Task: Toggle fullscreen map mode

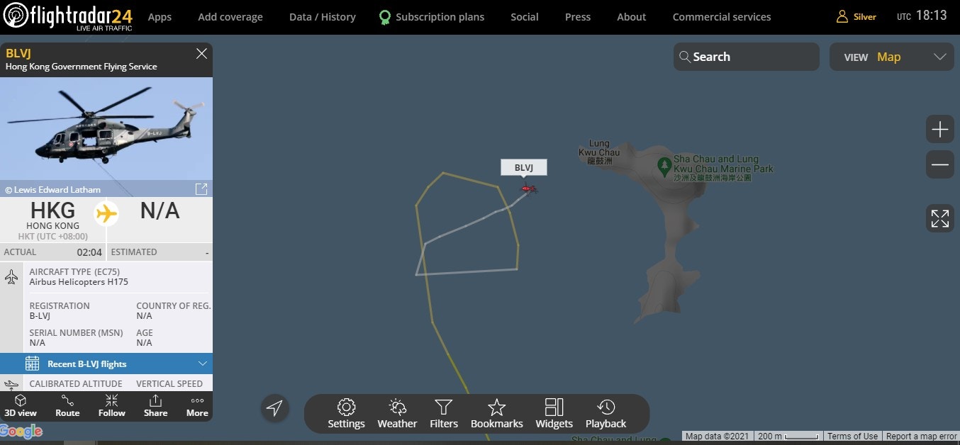Action: [939, 218]
